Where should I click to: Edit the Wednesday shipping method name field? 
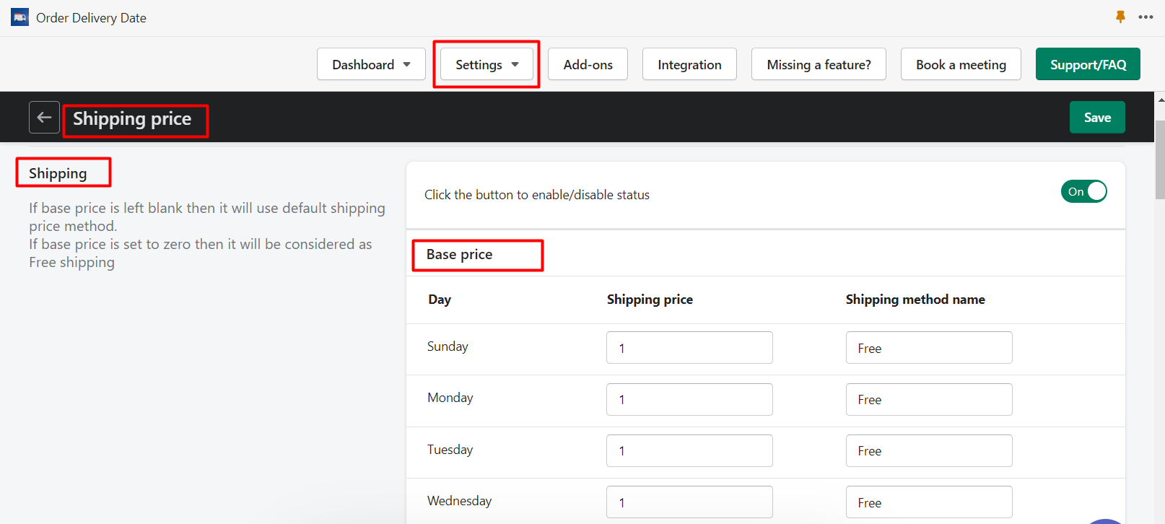click(x=929, y=502)
